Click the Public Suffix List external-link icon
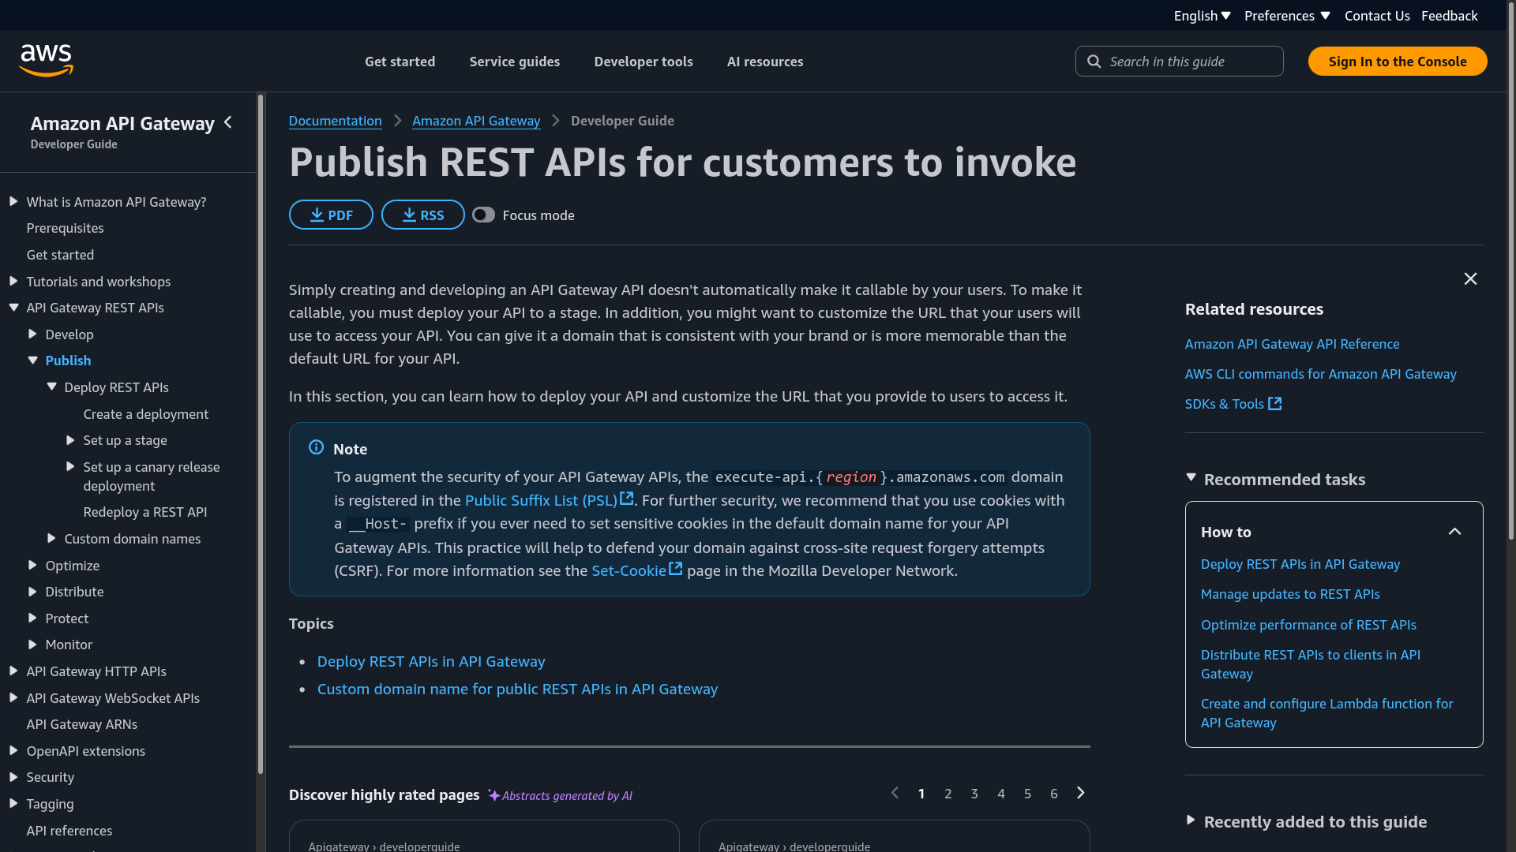 (626, 499)
